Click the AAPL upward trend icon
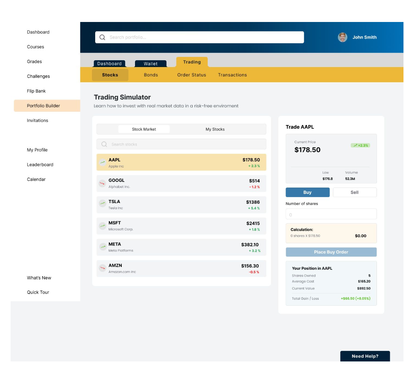Image resolution: width=405 pixels, height=366 pixels. [102, 163]
